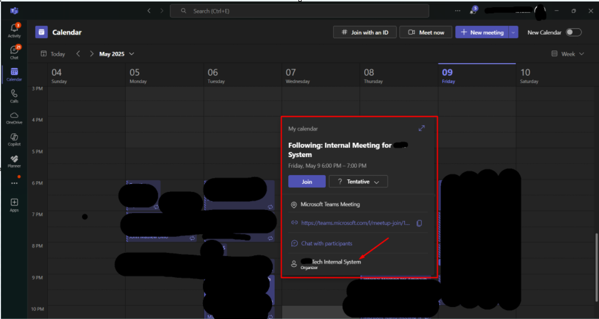Open the New meeting dropdown arrow

[x=514, y=32]
